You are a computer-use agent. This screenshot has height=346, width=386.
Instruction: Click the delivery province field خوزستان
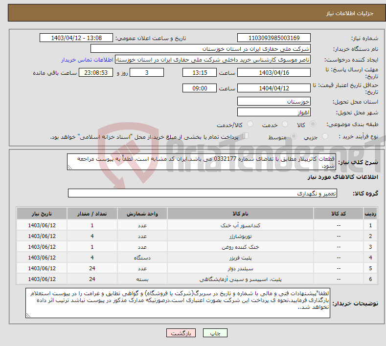pos(274,101)
